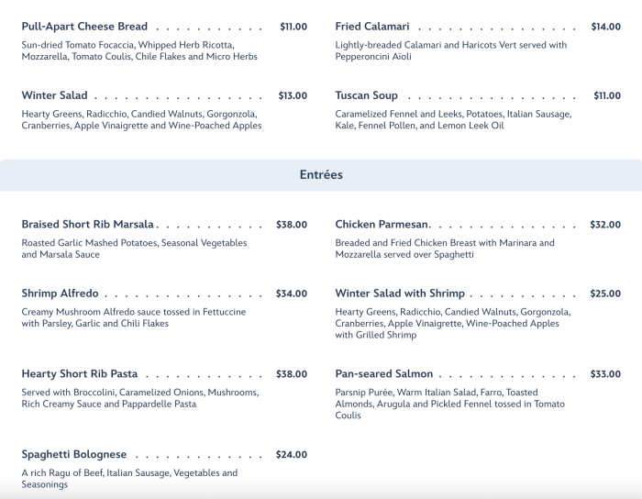Click the Shrimp Alfredo description text
This screenshot has width=642, height=499.
point(134,318)
